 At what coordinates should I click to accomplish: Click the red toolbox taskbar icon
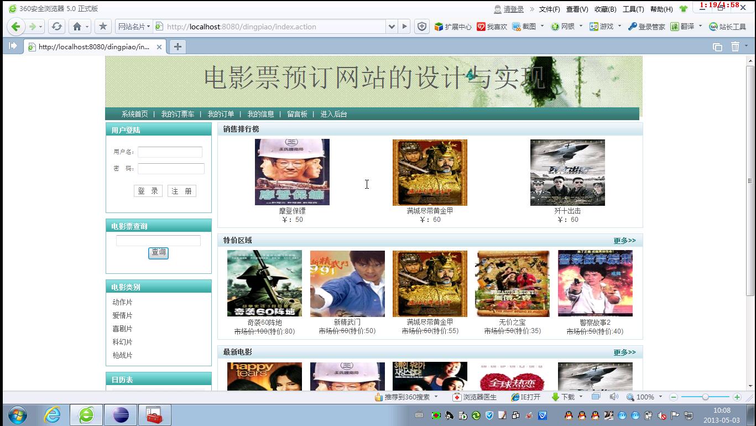pyautogui.click(x=154, y=415)
